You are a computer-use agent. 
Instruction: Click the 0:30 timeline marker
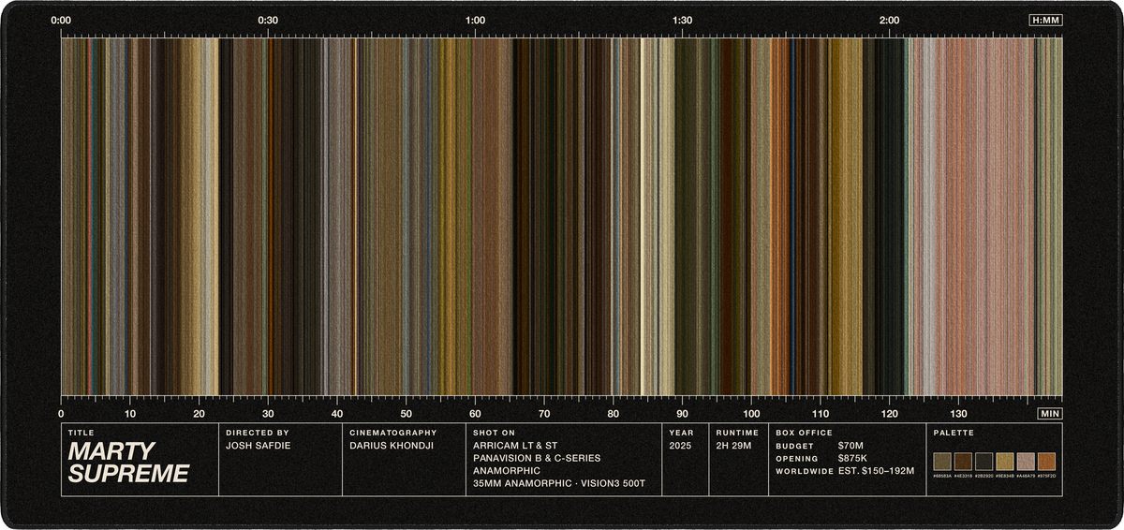click(x=268, y=20)
